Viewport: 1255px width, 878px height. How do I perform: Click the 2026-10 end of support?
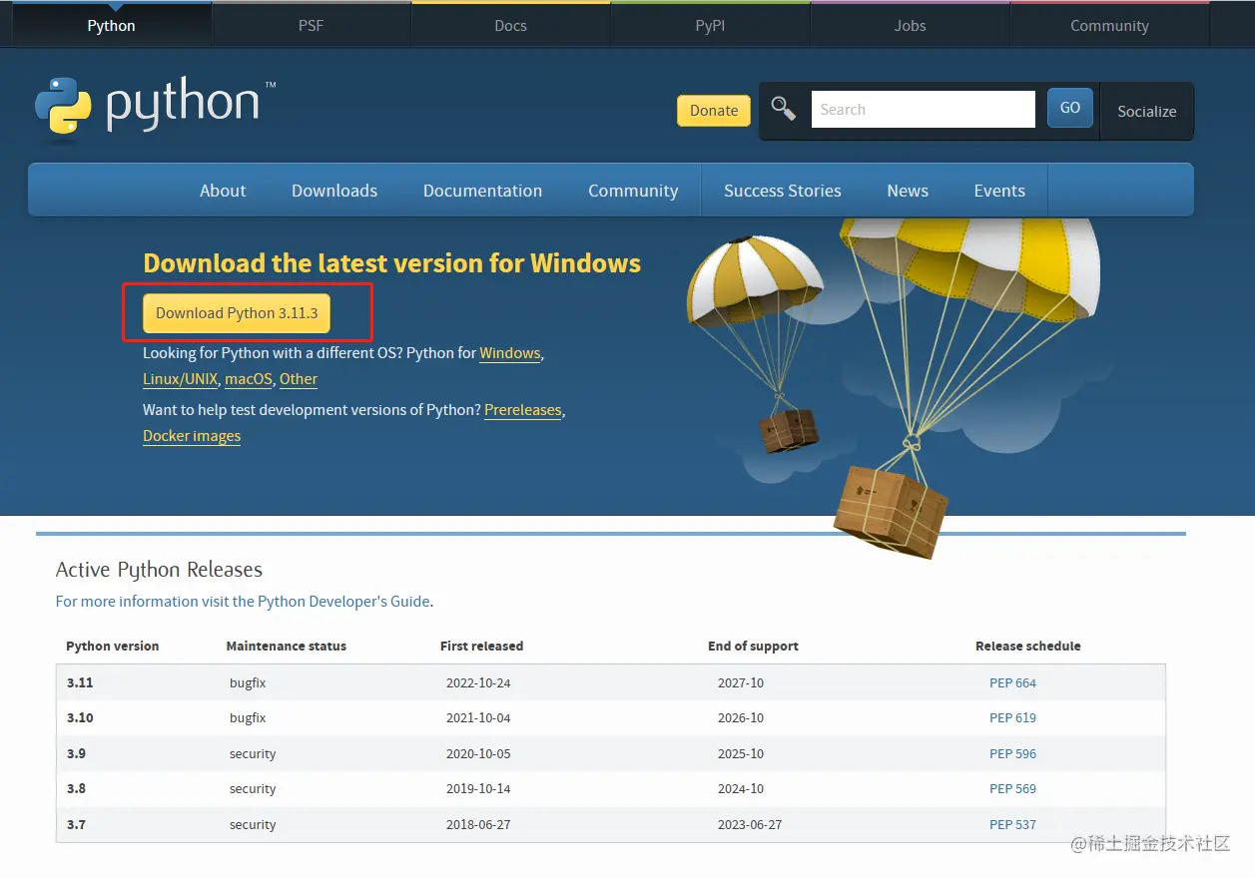click(741, 718)
